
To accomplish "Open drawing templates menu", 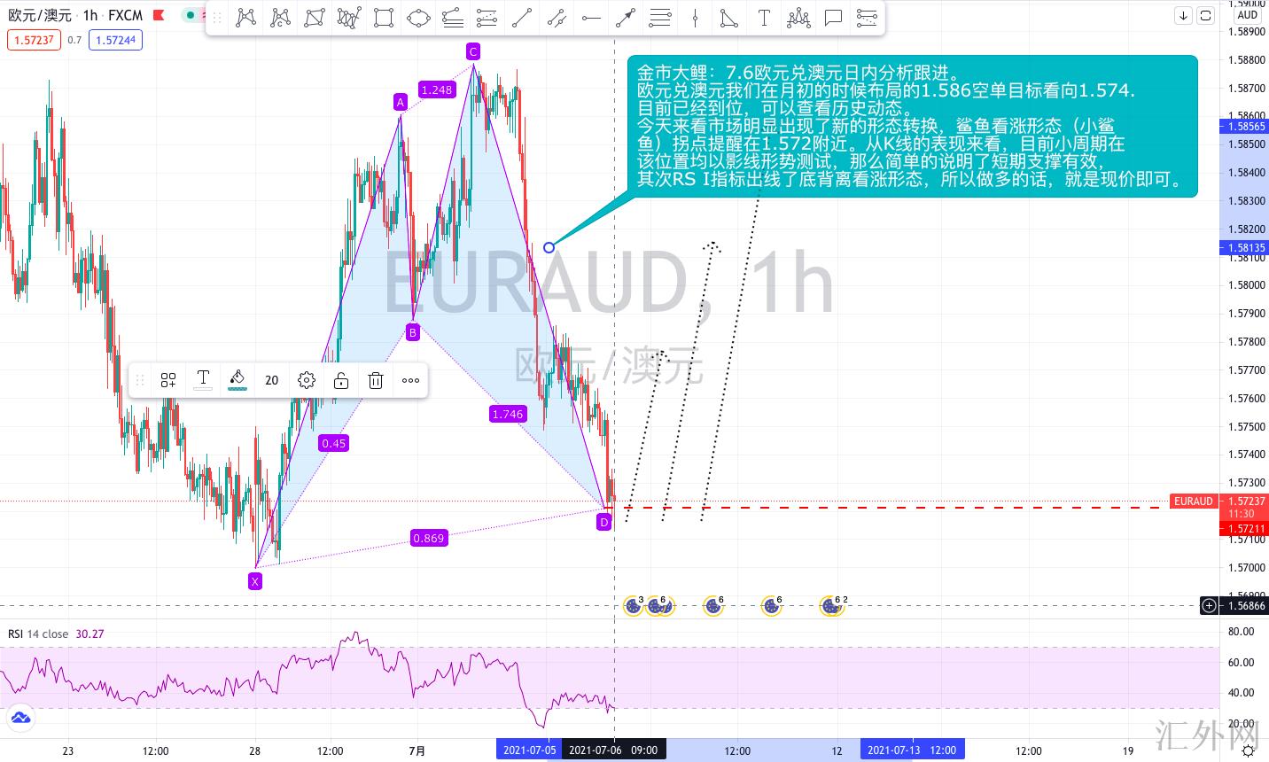I will tap(168, 380).
